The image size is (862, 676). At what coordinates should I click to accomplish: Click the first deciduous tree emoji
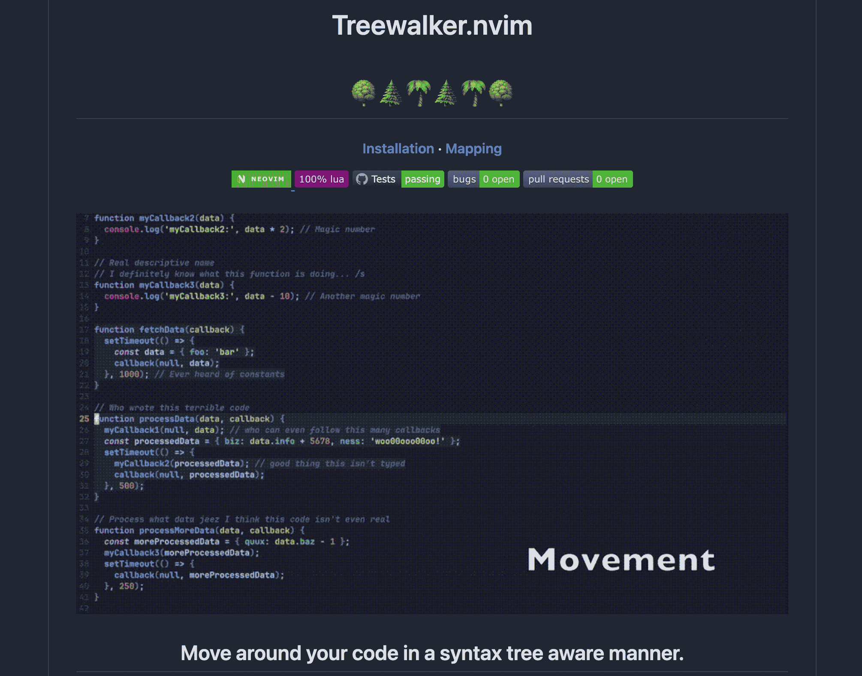pyautogui.click(x=363, y=93)
